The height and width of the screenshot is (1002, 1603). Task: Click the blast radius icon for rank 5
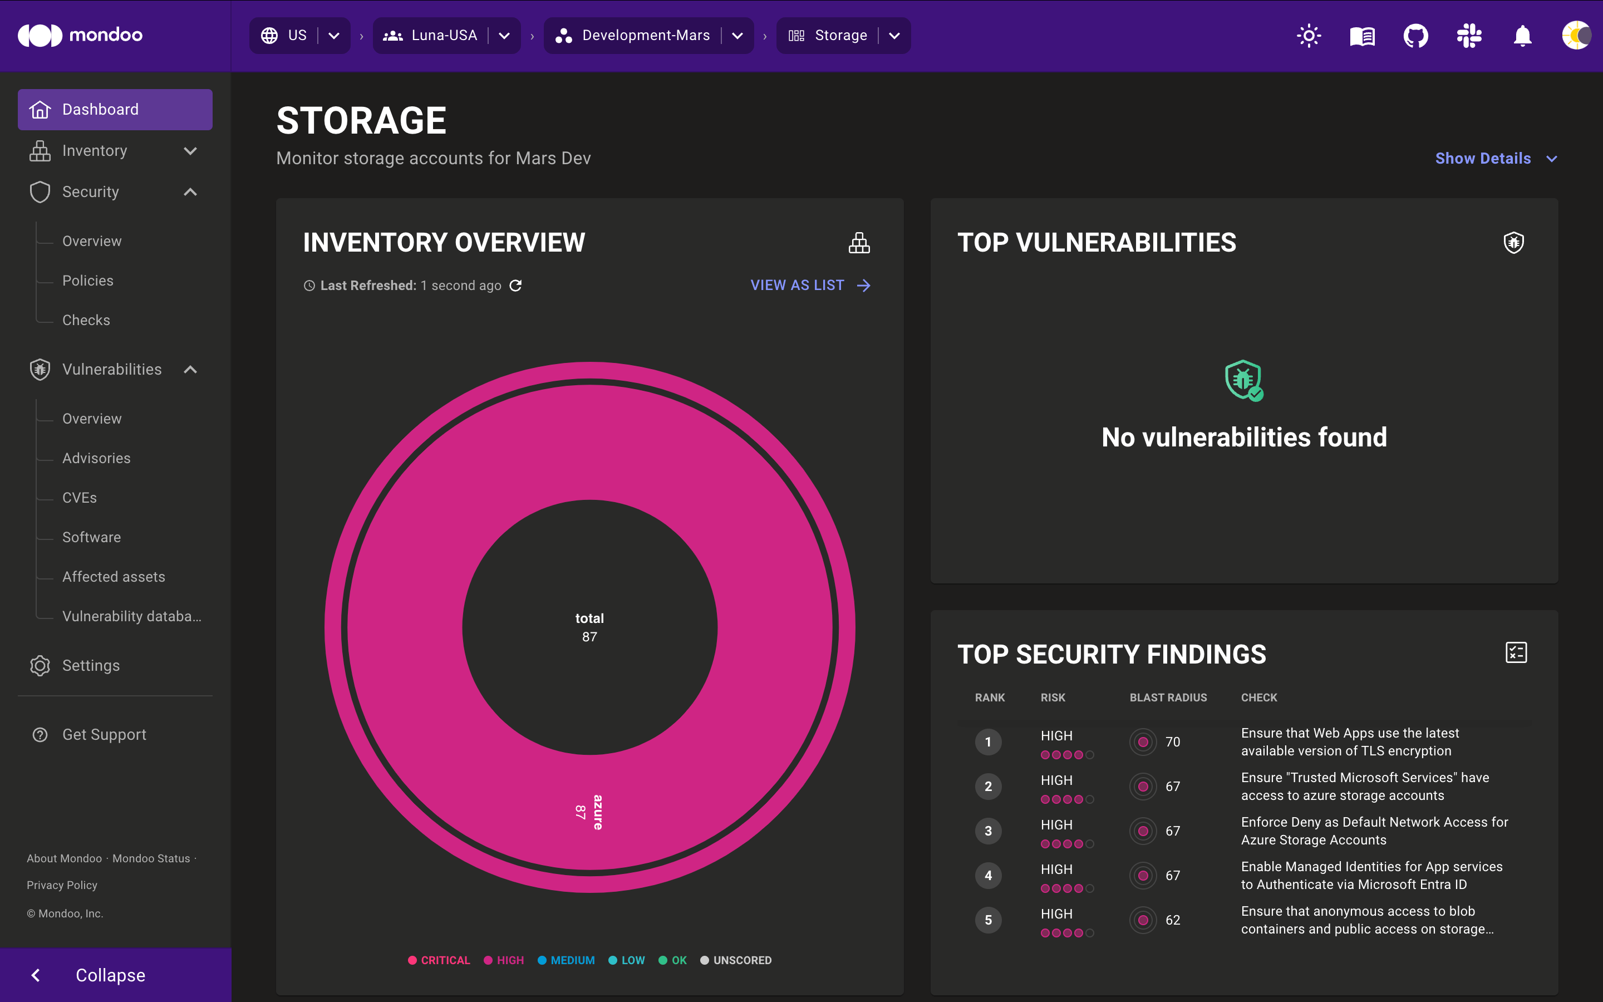click(x=1143, y=920)
